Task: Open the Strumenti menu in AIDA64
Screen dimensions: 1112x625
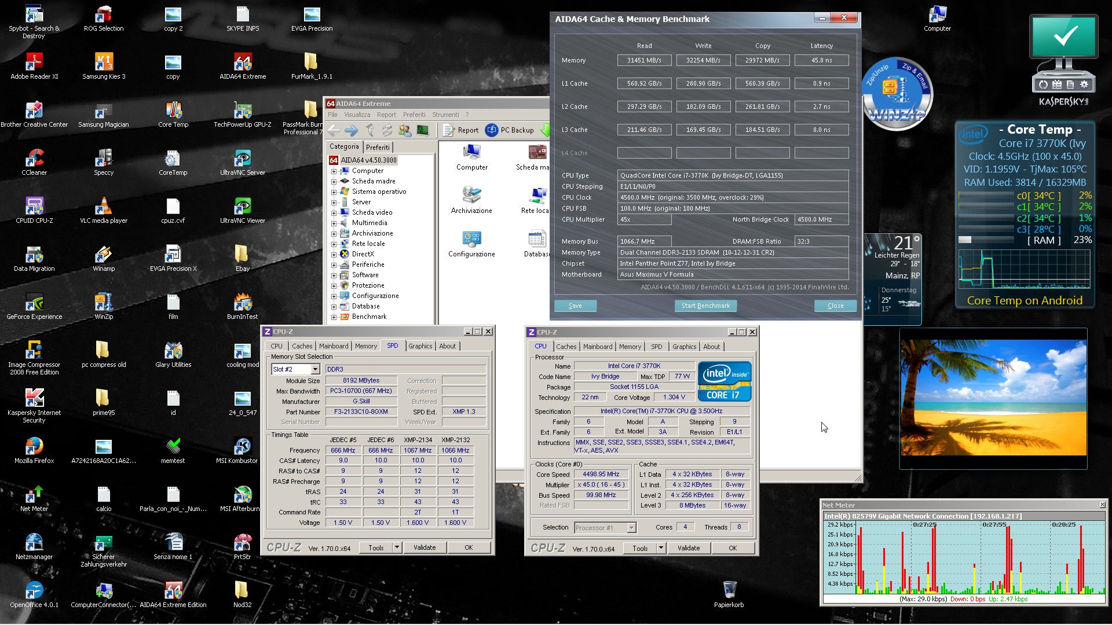Action: tap(445, 115)
